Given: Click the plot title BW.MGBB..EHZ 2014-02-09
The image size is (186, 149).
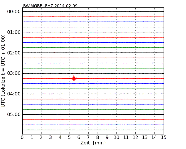Looking at the screenshot, I should point(50,6).
